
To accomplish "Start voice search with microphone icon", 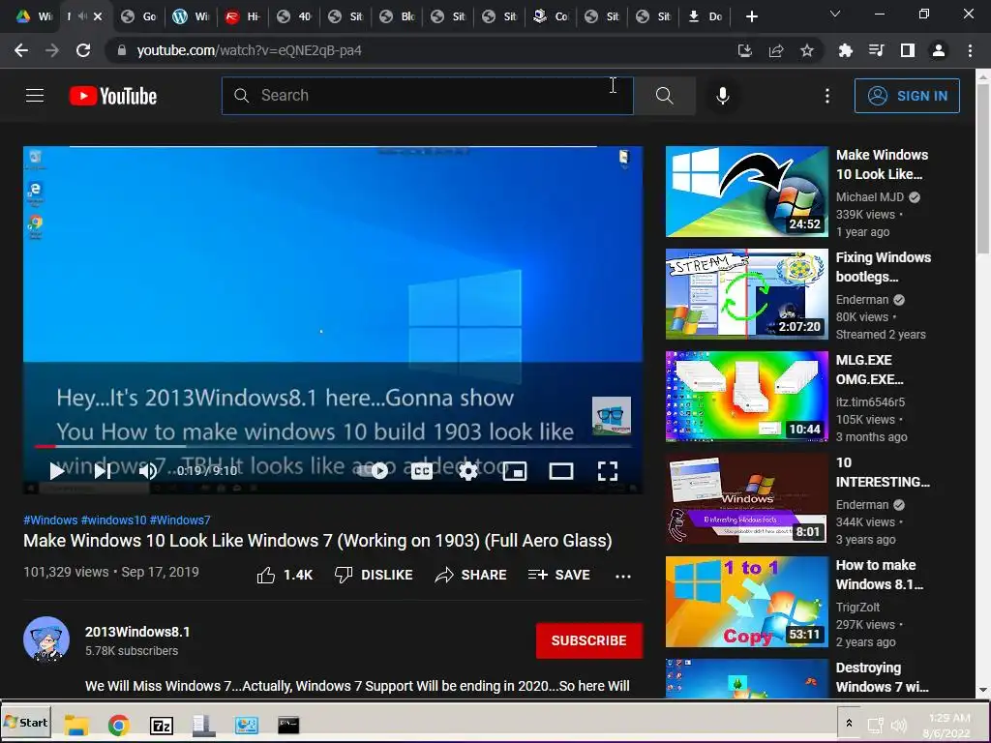I will (x=722, y=96).
